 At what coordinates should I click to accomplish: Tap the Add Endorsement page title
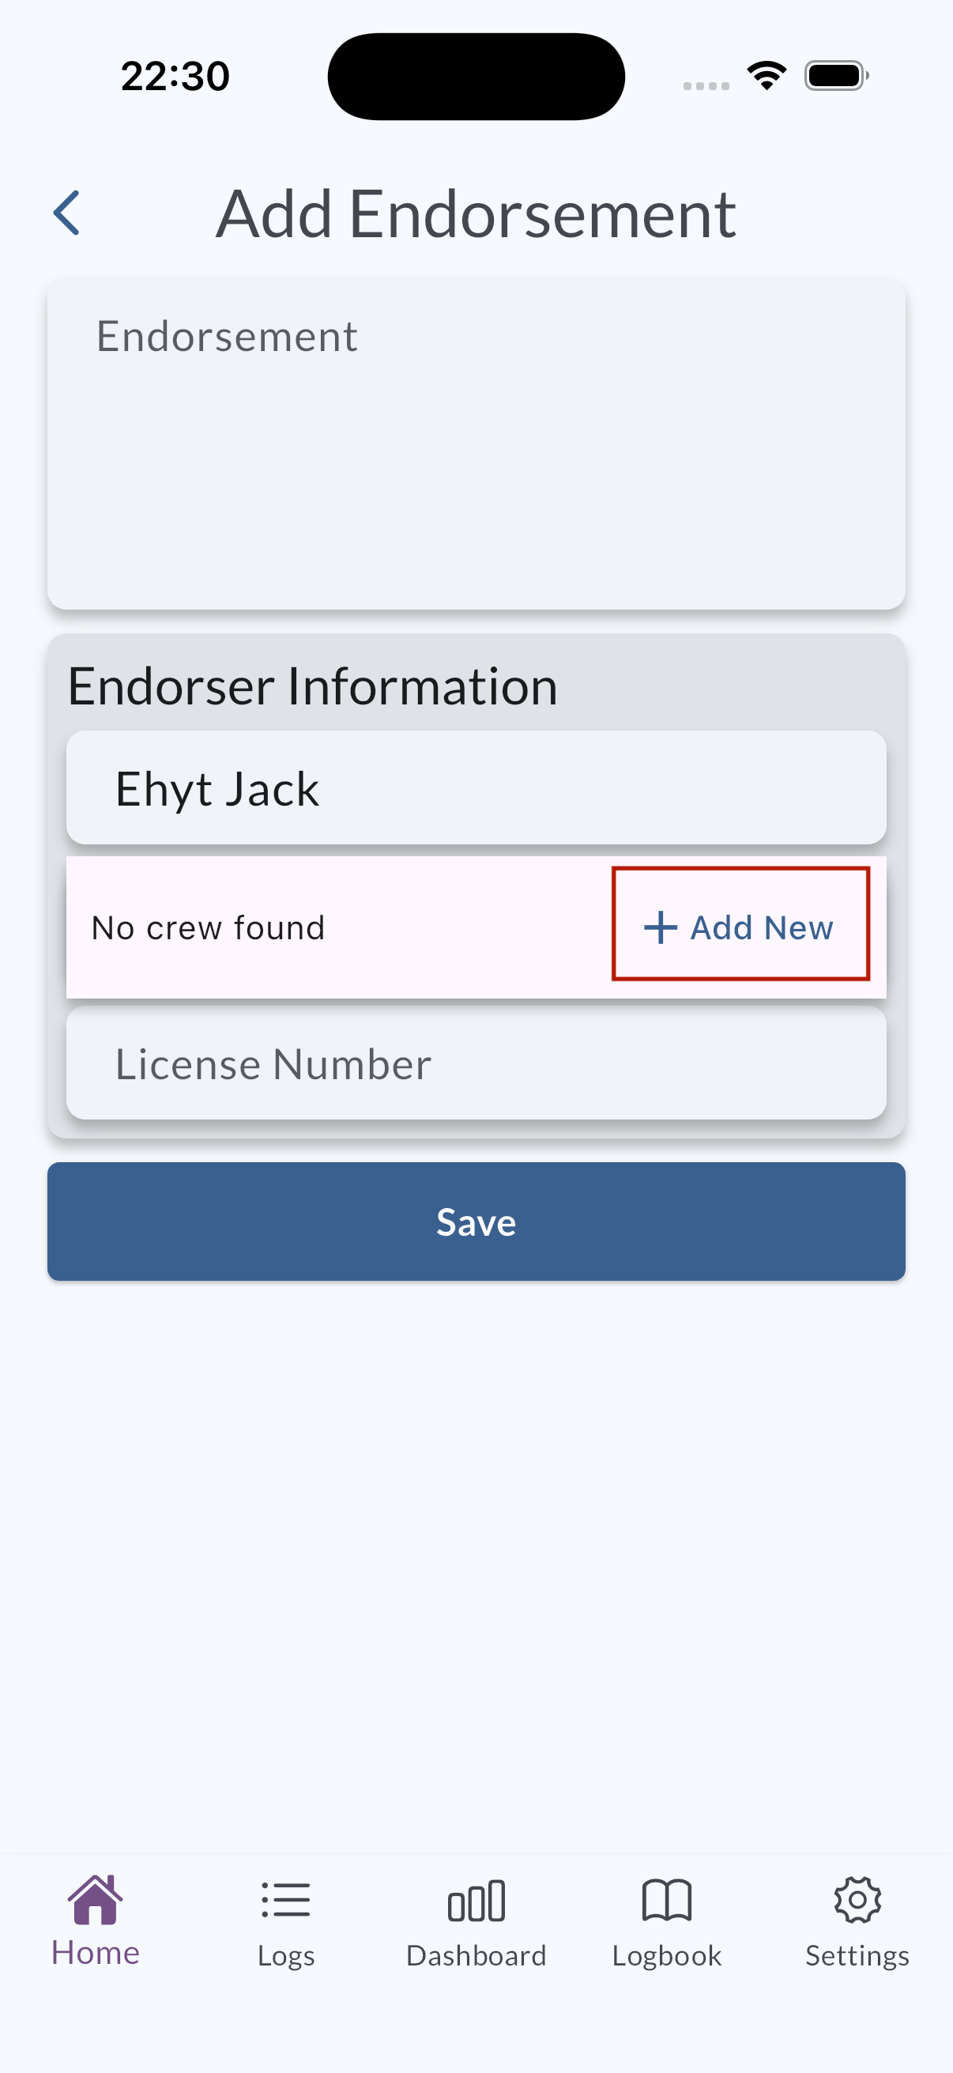476,214
